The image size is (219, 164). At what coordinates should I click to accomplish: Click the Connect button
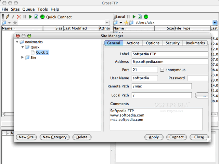177,137
